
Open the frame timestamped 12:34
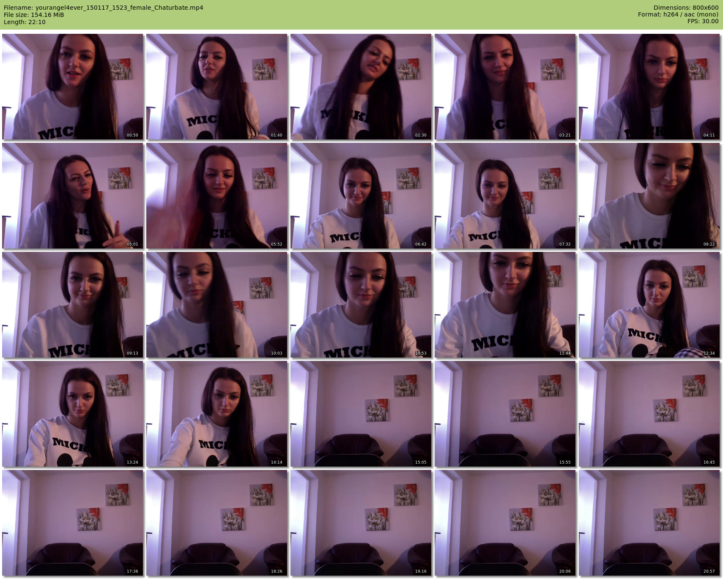click(649, 305)
